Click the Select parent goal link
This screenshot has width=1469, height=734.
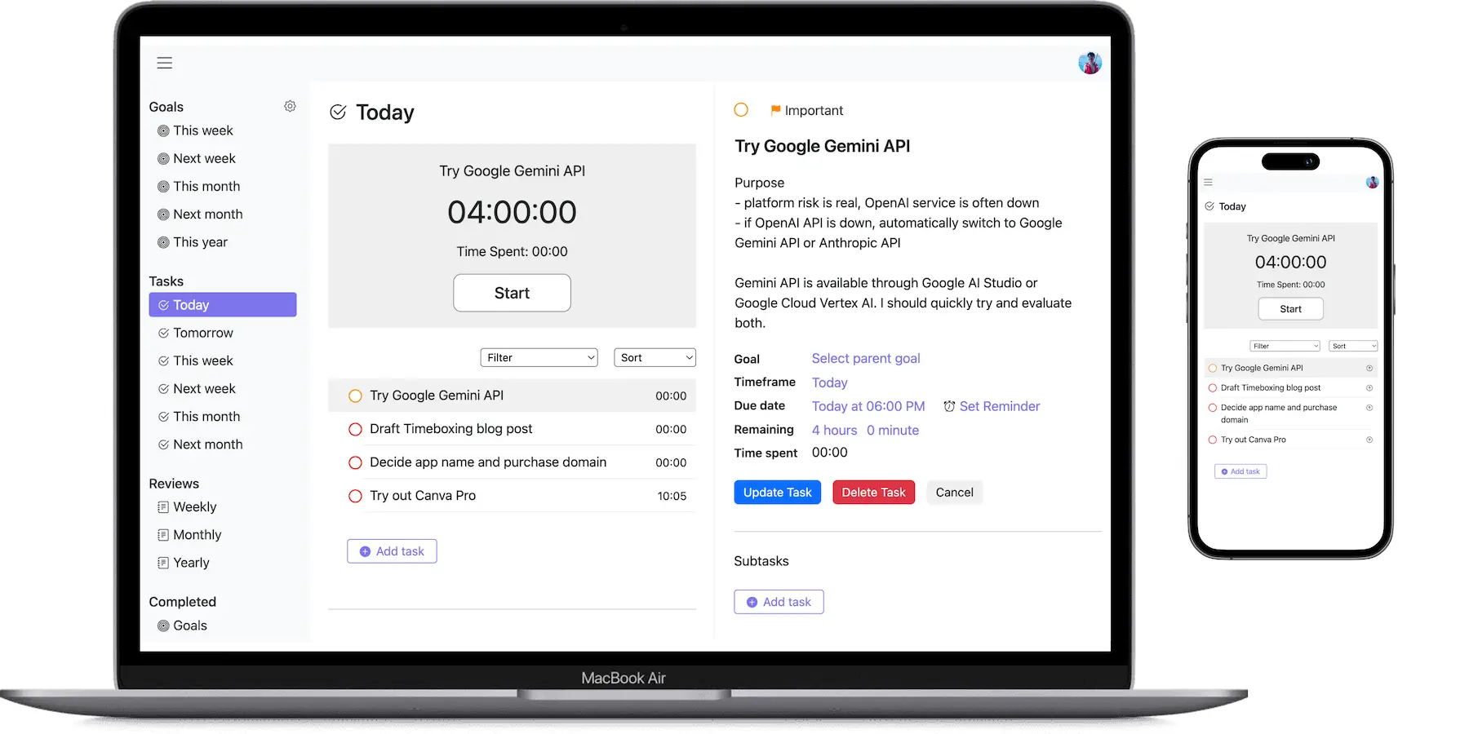point(865,358)
